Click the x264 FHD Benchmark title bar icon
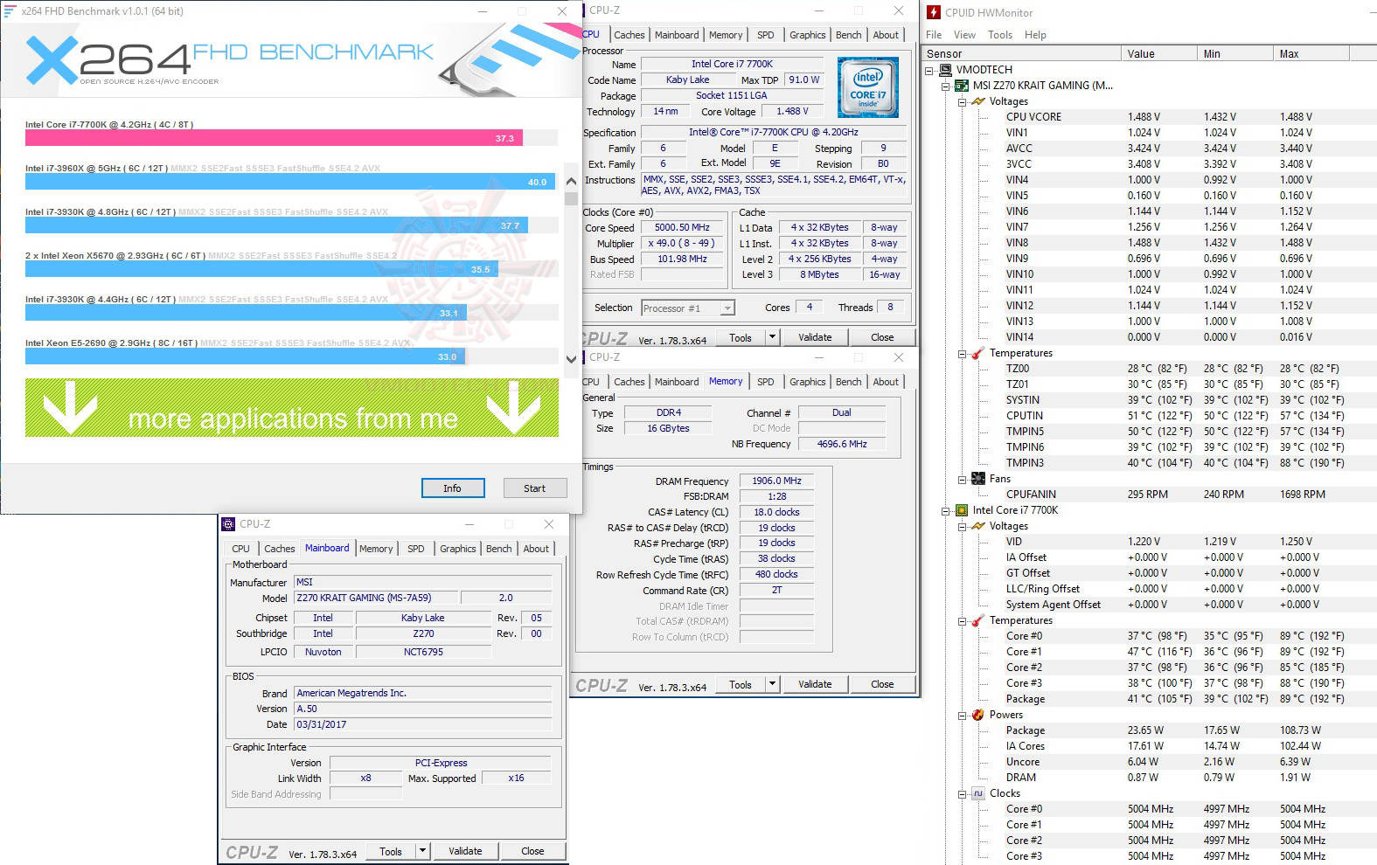Screen dimensions: 1377x865 [10, 11]
